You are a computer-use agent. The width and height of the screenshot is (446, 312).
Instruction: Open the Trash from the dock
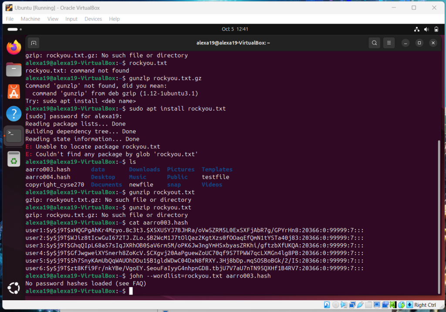(14, 159)
